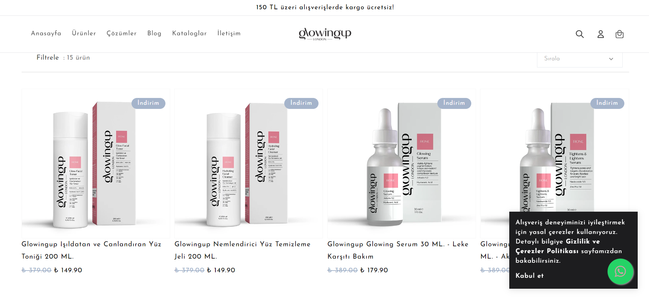Viewport: 649px width, 299px height.
Task: Click the Glowingup London logo
Action: (325, 34)
